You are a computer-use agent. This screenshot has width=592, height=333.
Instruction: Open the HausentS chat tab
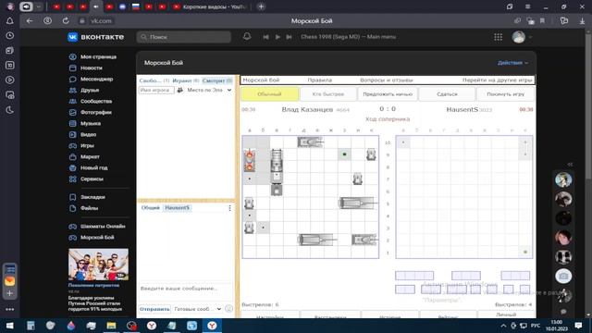(x=178, y=208)
